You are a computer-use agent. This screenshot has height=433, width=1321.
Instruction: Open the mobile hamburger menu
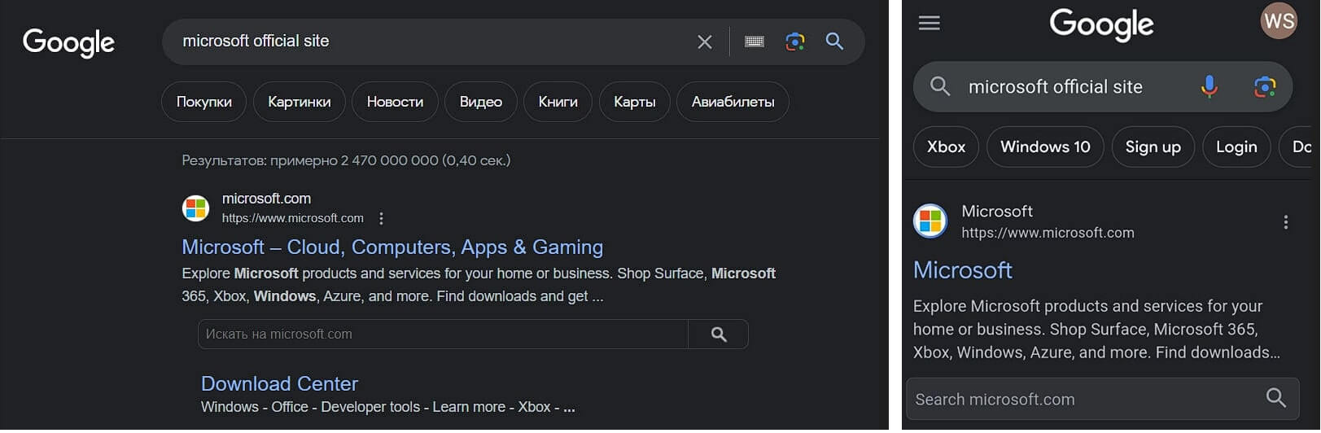point(929,23)
